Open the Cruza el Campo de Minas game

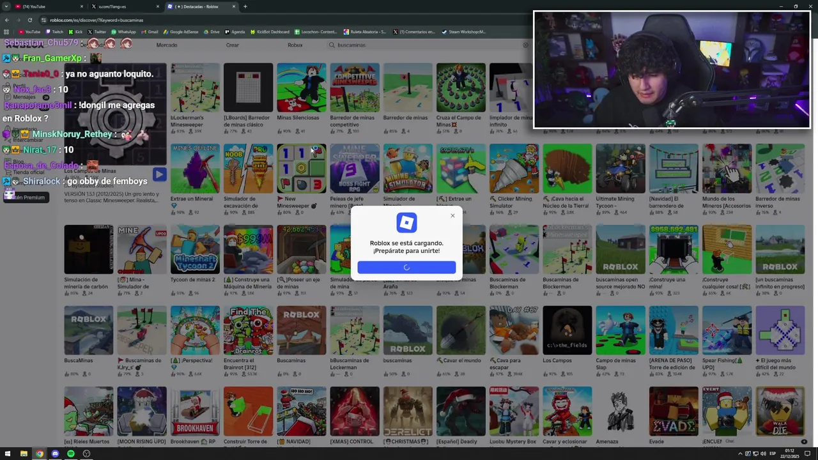[x=461, y=88]
